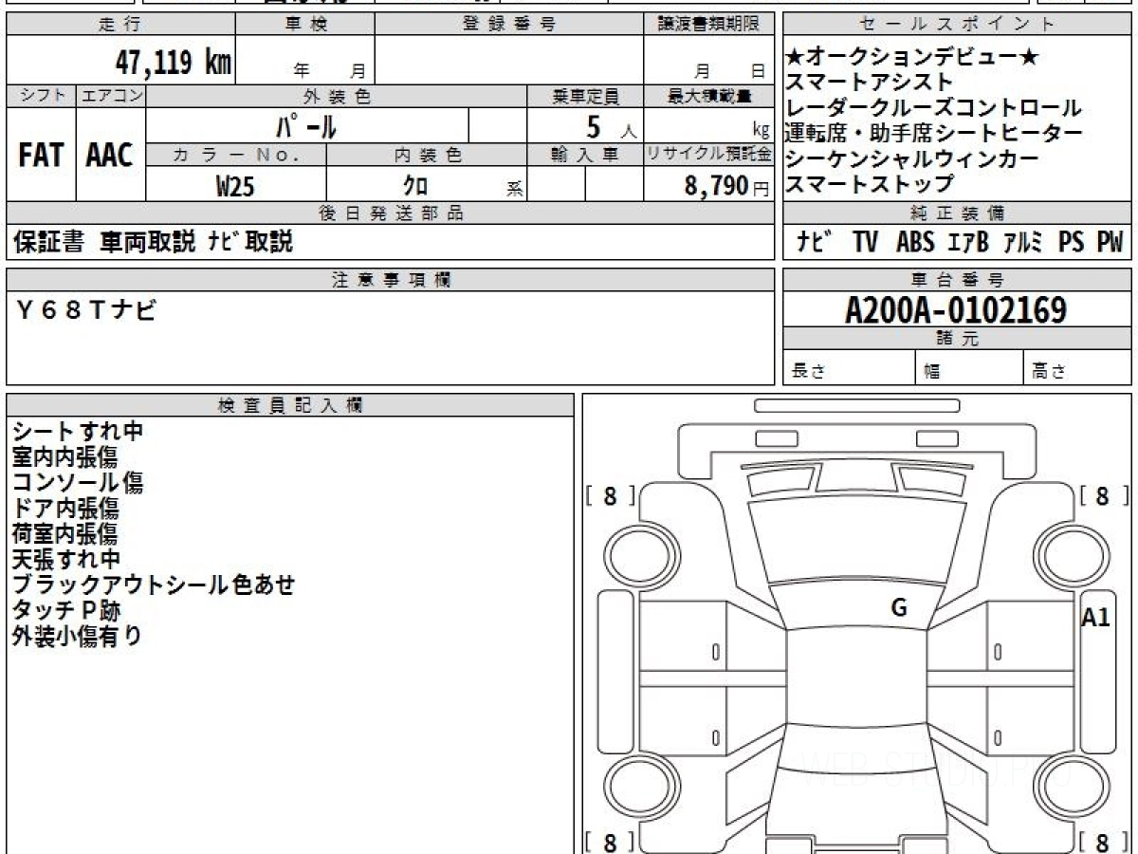The image size is (1138, 854).
Task: Click the 譲渡書類期限 header
Action: [708, 25]
